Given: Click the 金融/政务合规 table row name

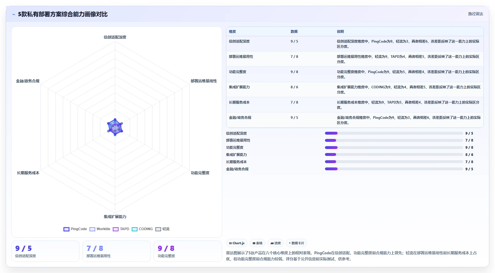Looking at the screenshot, I should tap(240, 118).
